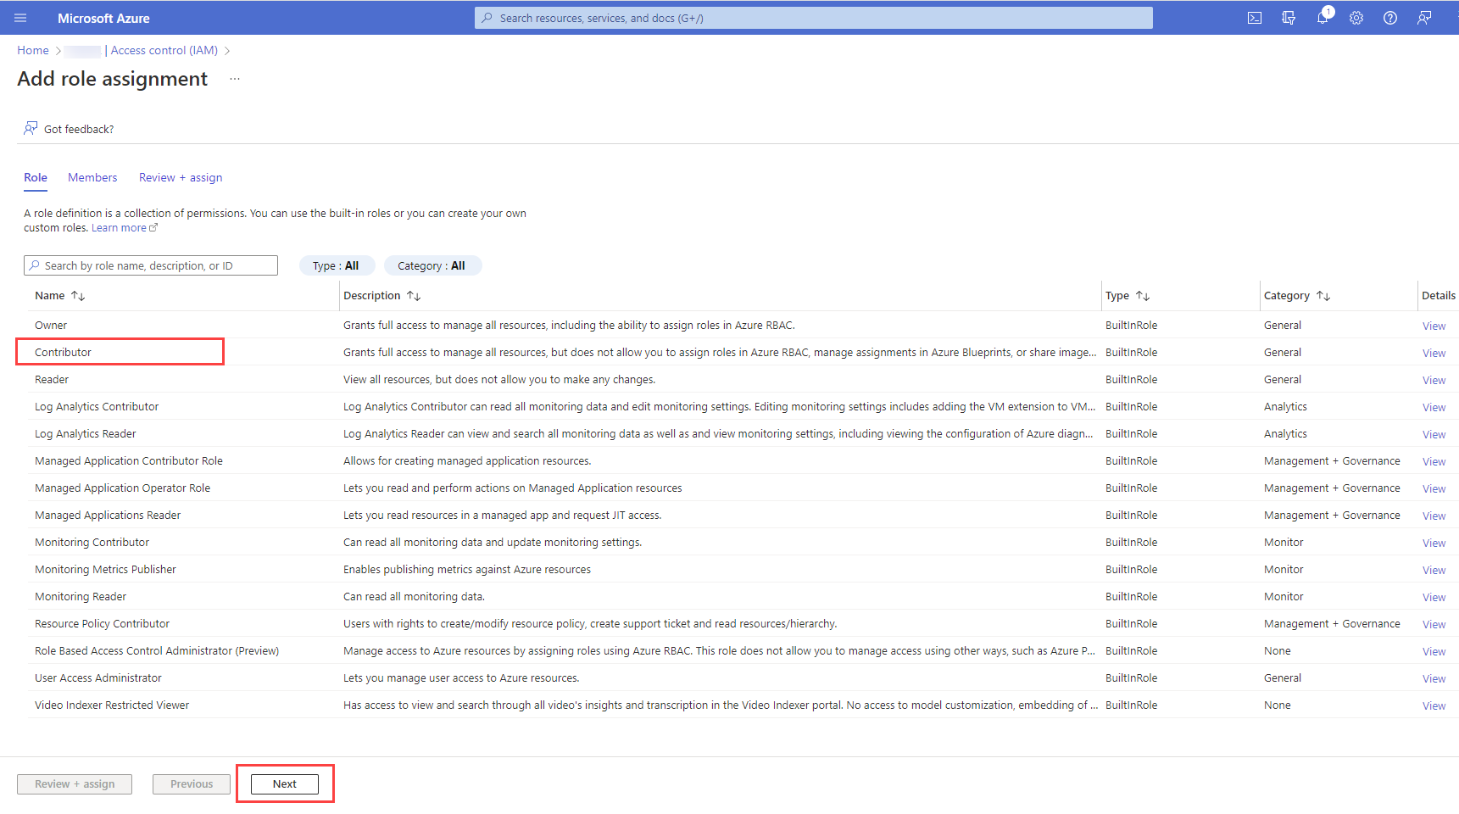Image resolution: width=1459 pixels, height=814 pixels.
Task: Launch Cloud Shell from the top bar
Action: point(1255,18)
